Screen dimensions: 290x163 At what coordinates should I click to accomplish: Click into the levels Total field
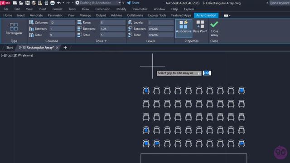pos(161,35)
